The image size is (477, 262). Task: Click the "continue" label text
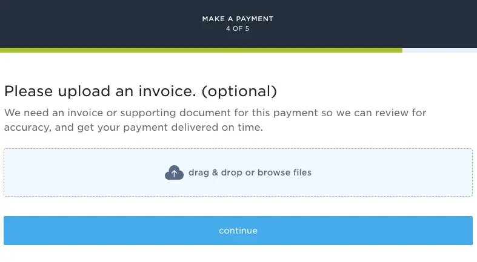(238, 231)
